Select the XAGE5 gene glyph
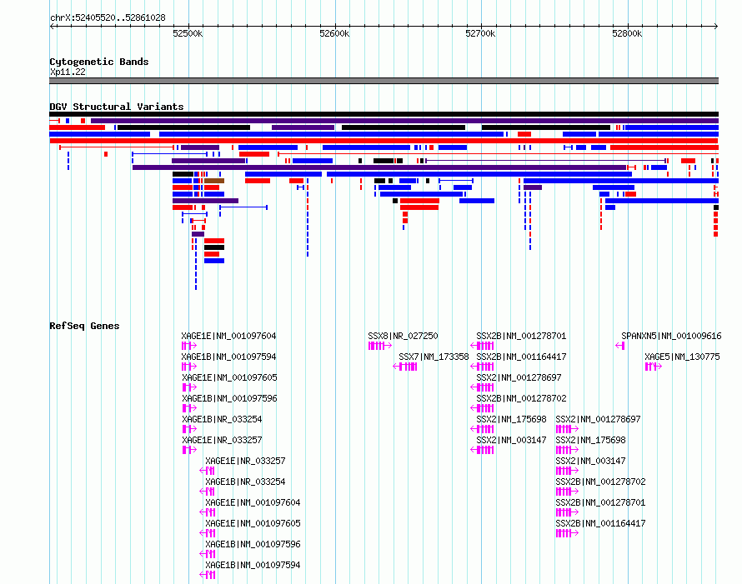The height and width of the screenshot is (584, 742). [653, 367]
